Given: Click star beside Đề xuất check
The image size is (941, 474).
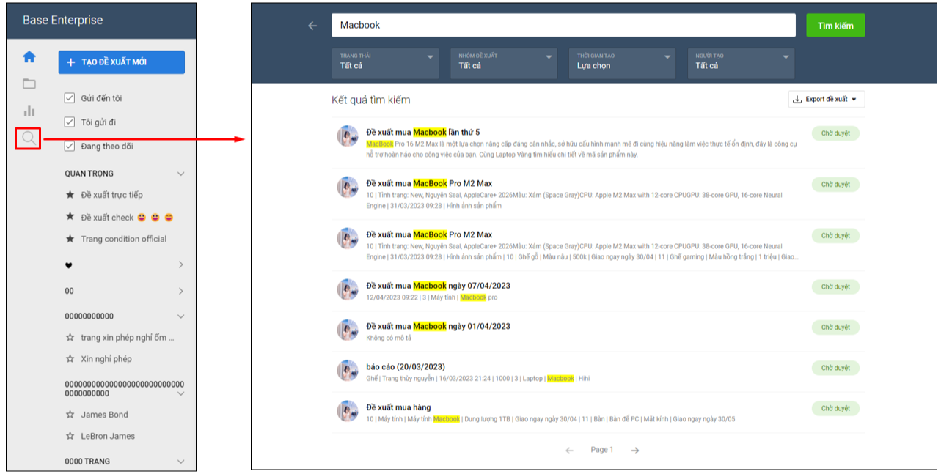Looking at the screenshot, I should (x=70, y=217).
